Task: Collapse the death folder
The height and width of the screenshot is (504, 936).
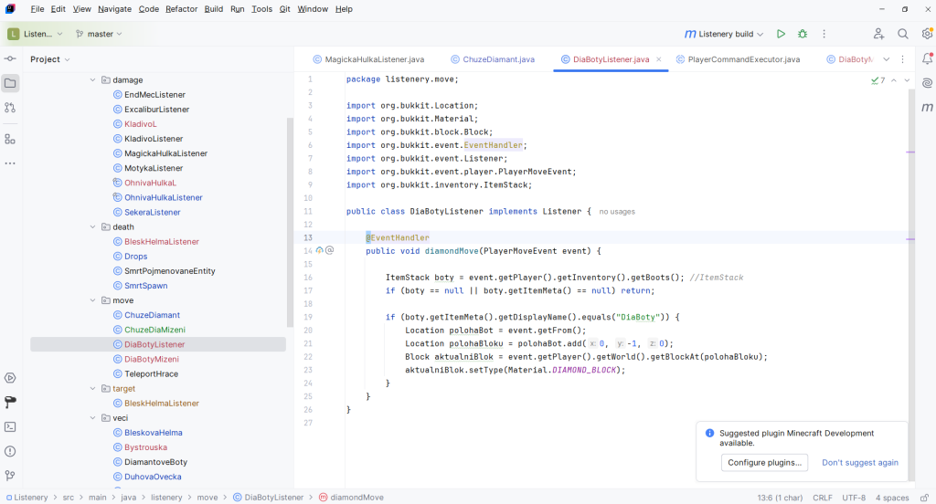Action: tap(92, 226)
